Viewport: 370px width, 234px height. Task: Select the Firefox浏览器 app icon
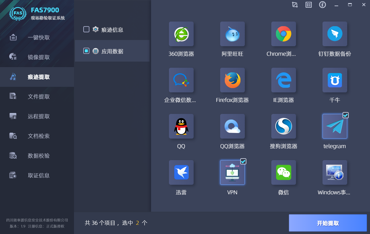[x=232, y=80]
